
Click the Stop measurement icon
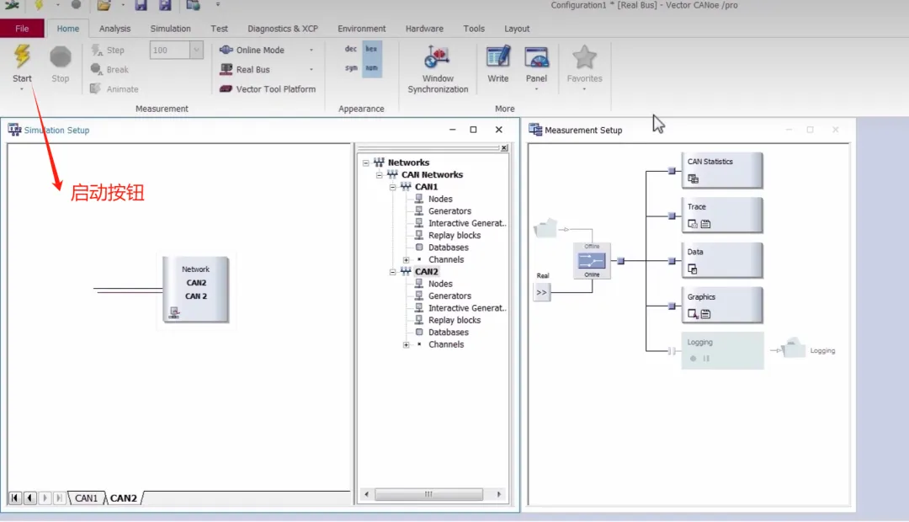[61, 57]
